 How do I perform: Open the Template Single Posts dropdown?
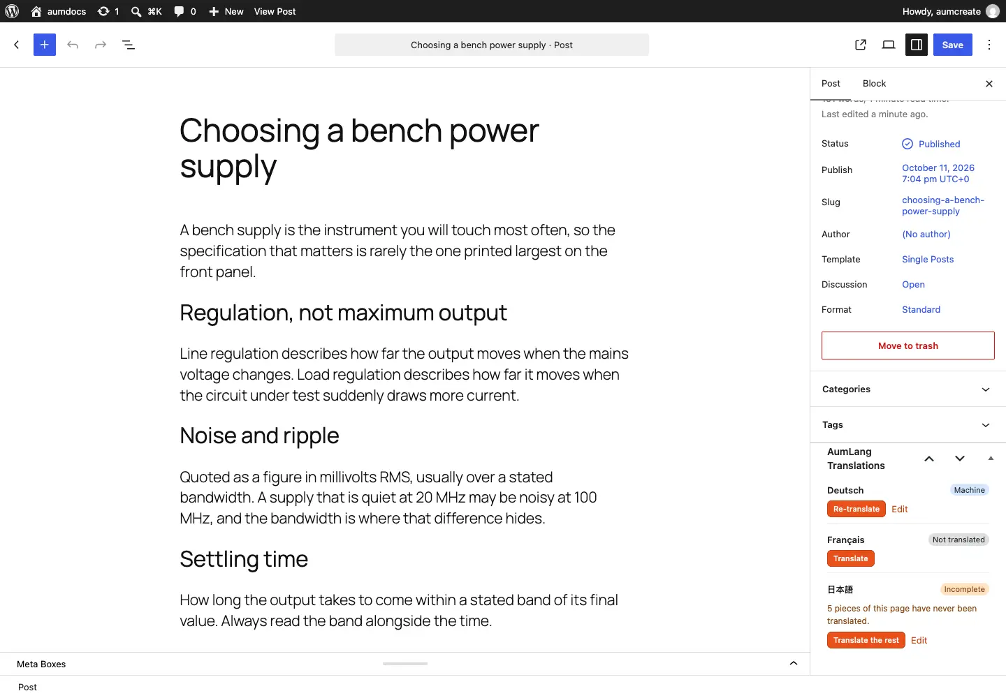(x=928, y=260)
